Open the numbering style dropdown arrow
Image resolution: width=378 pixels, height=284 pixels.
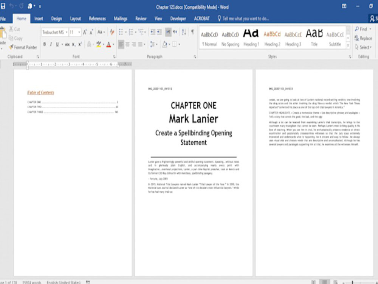(136, 32)
